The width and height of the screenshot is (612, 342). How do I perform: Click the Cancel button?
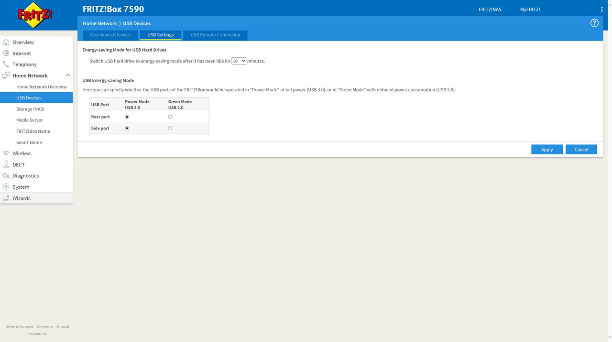coord(581,150)
